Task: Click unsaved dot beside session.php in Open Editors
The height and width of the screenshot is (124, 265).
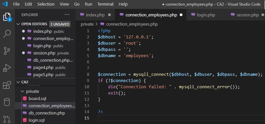Action: click(x=23, y=53)
